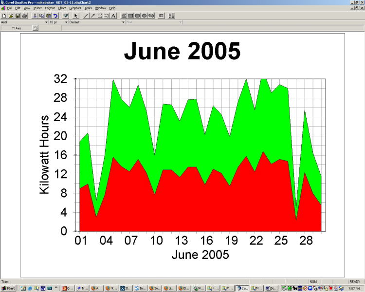The width and height of the screenshot is (365, 292).
Task: Pick the arrow drawing tool
Action: pyautogui.click(x=93, y=16)
